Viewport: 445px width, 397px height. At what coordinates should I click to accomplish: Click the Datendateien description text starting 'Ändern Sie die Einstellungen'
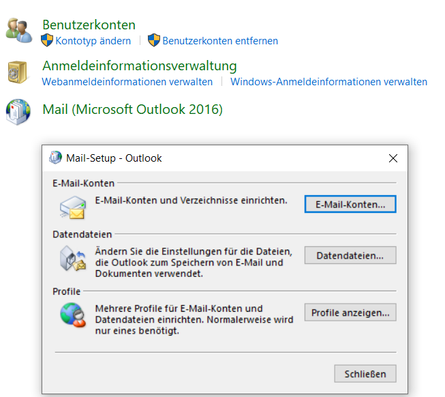pos(194,263)
